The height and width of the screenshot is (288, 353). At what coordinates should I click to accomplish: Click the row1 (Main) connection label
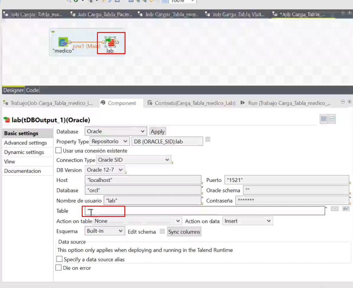86,46
